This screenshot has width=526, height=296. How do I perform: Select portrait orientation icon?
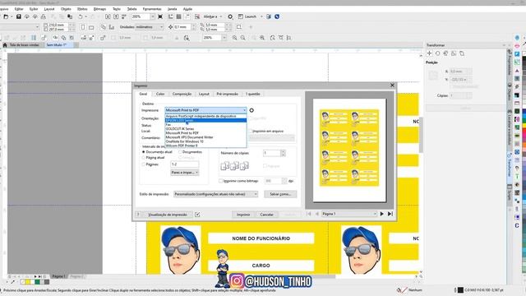83,27
